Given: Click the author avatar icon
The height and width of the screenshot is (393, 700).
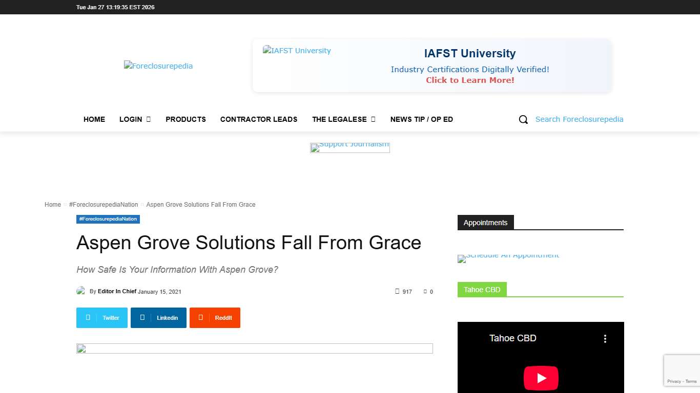Looking at the screenshot, I should 81,291.
